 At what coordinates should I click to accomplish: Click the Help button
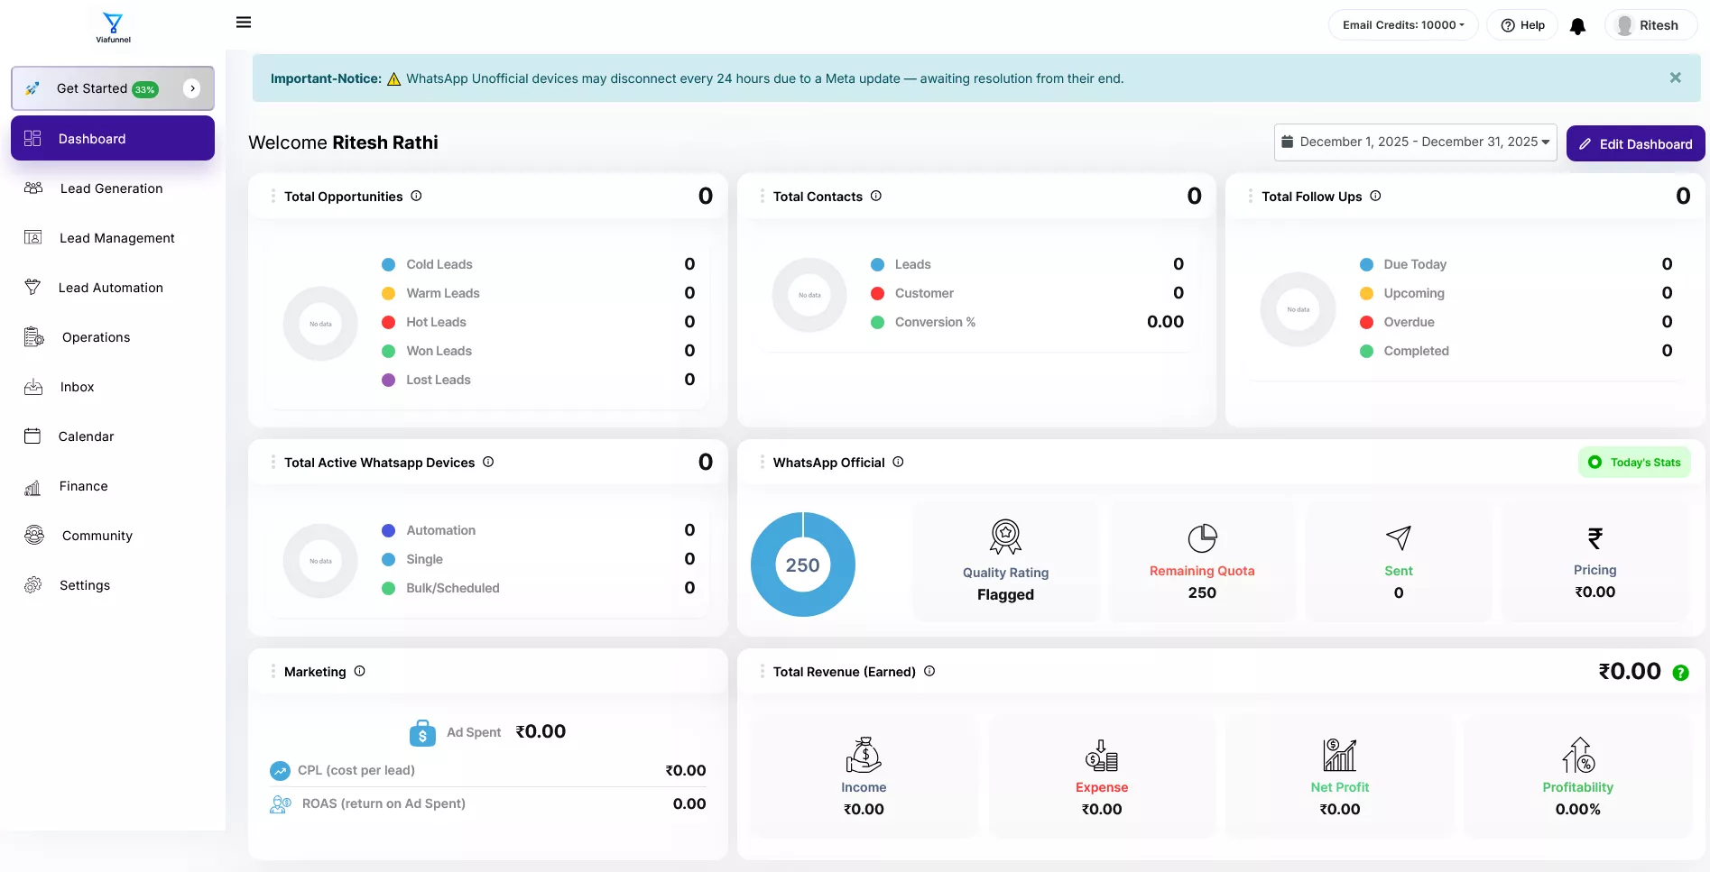tap(1522, 25)
